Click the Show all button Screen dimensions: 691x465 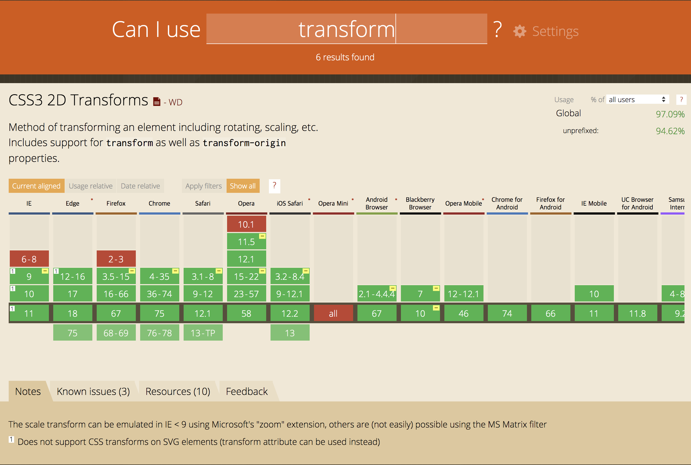243,186
